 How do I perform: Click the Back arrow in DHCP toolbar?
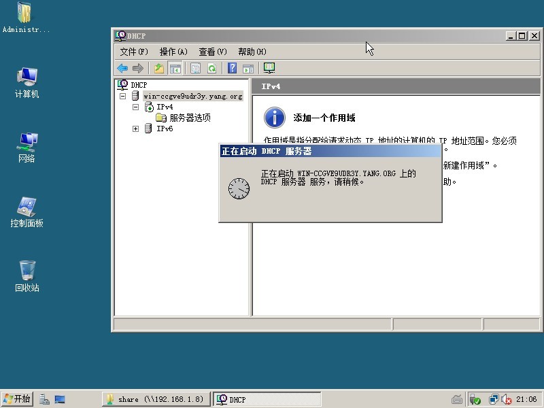pyautogui.click(x=122, y=68)
